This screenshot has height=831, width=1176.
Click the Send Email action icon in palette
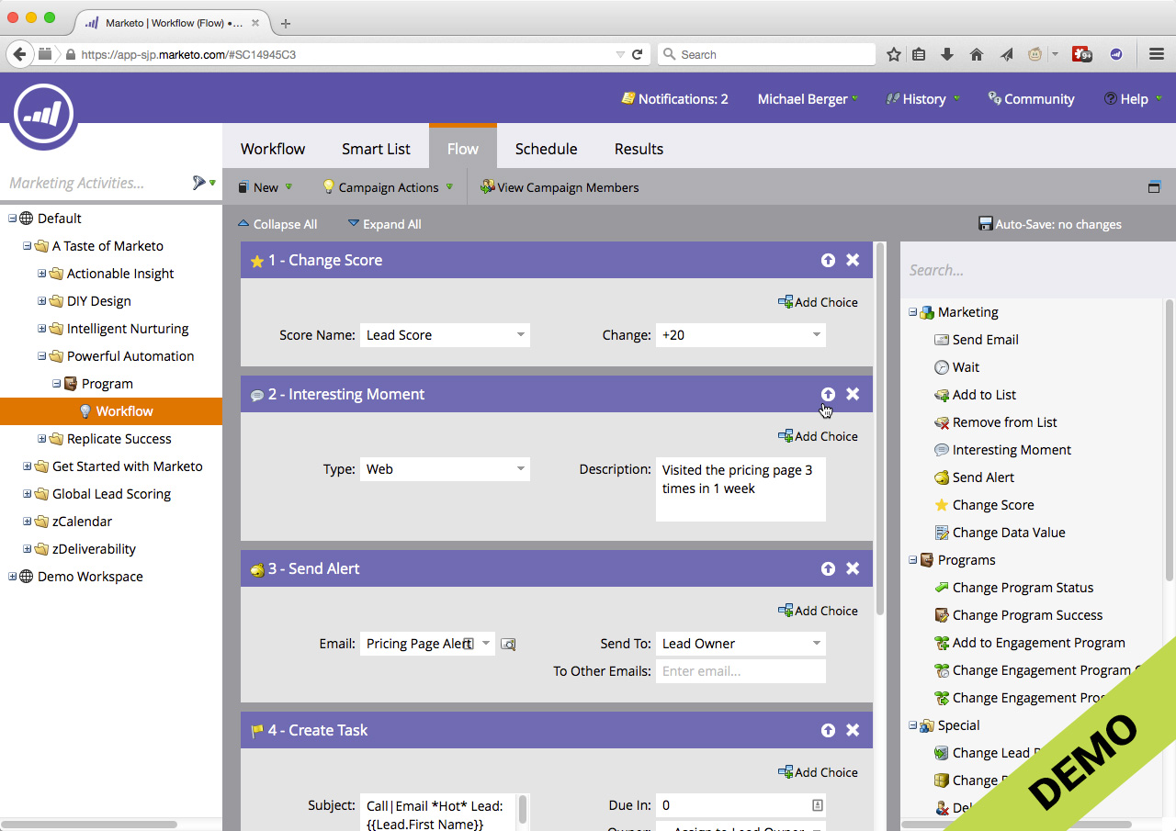(942, 340)
